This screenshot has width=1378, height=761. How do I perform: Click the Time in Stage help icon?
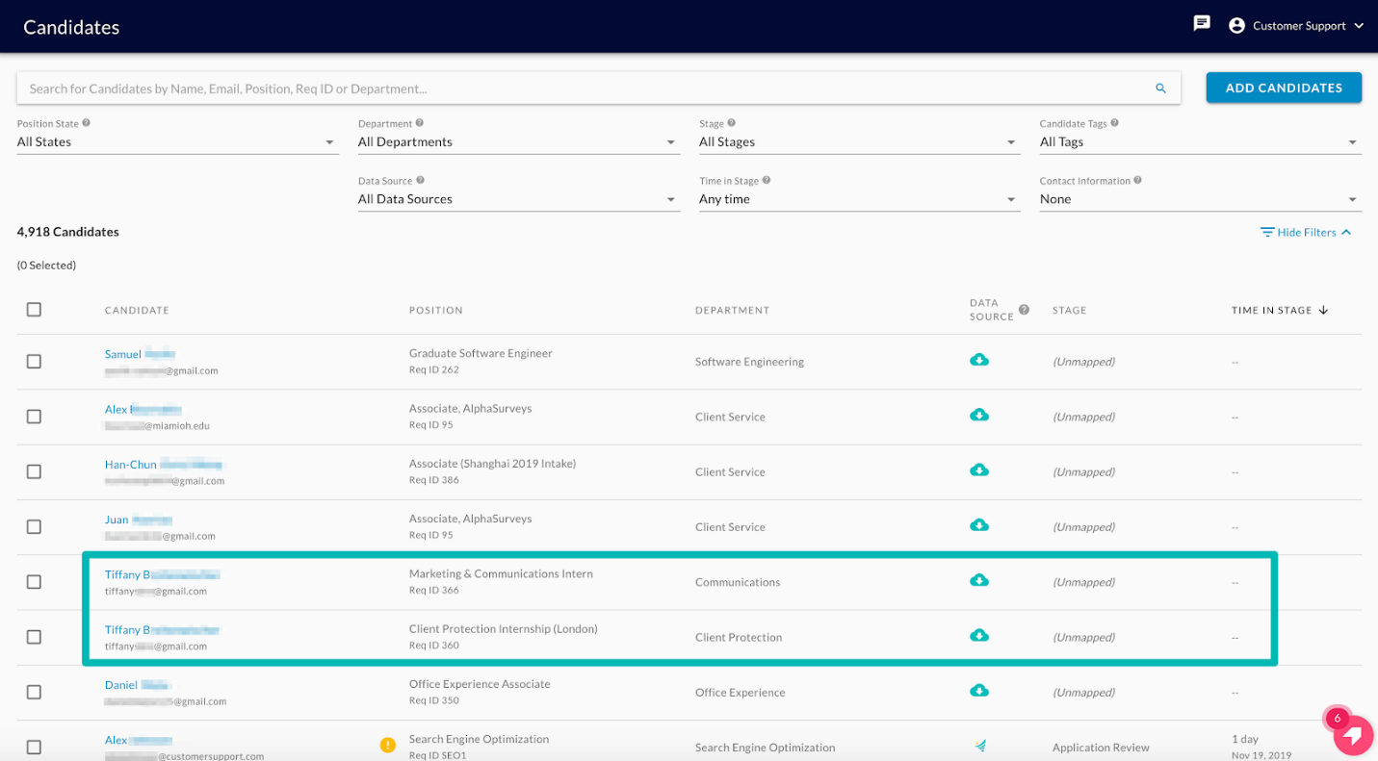(x=767, y=180)
